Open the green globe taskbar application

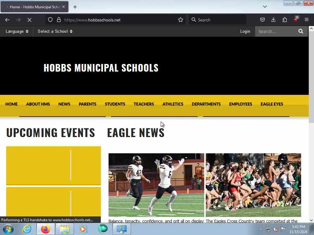pos(103,229)
